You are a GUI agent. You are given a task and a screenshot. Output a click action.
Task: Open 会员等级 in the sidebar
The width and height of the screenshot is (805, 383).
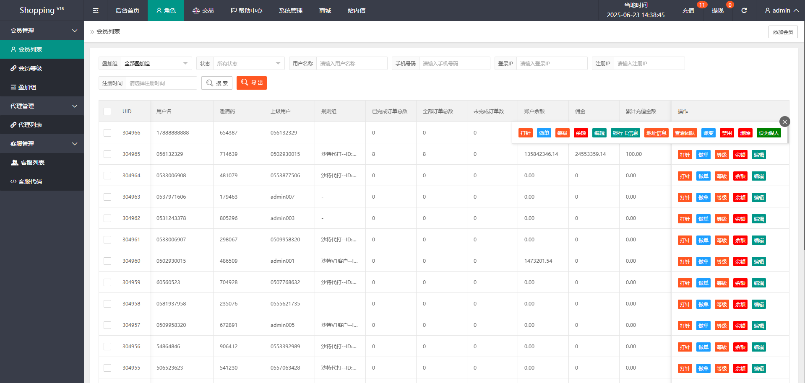point(30,68)
